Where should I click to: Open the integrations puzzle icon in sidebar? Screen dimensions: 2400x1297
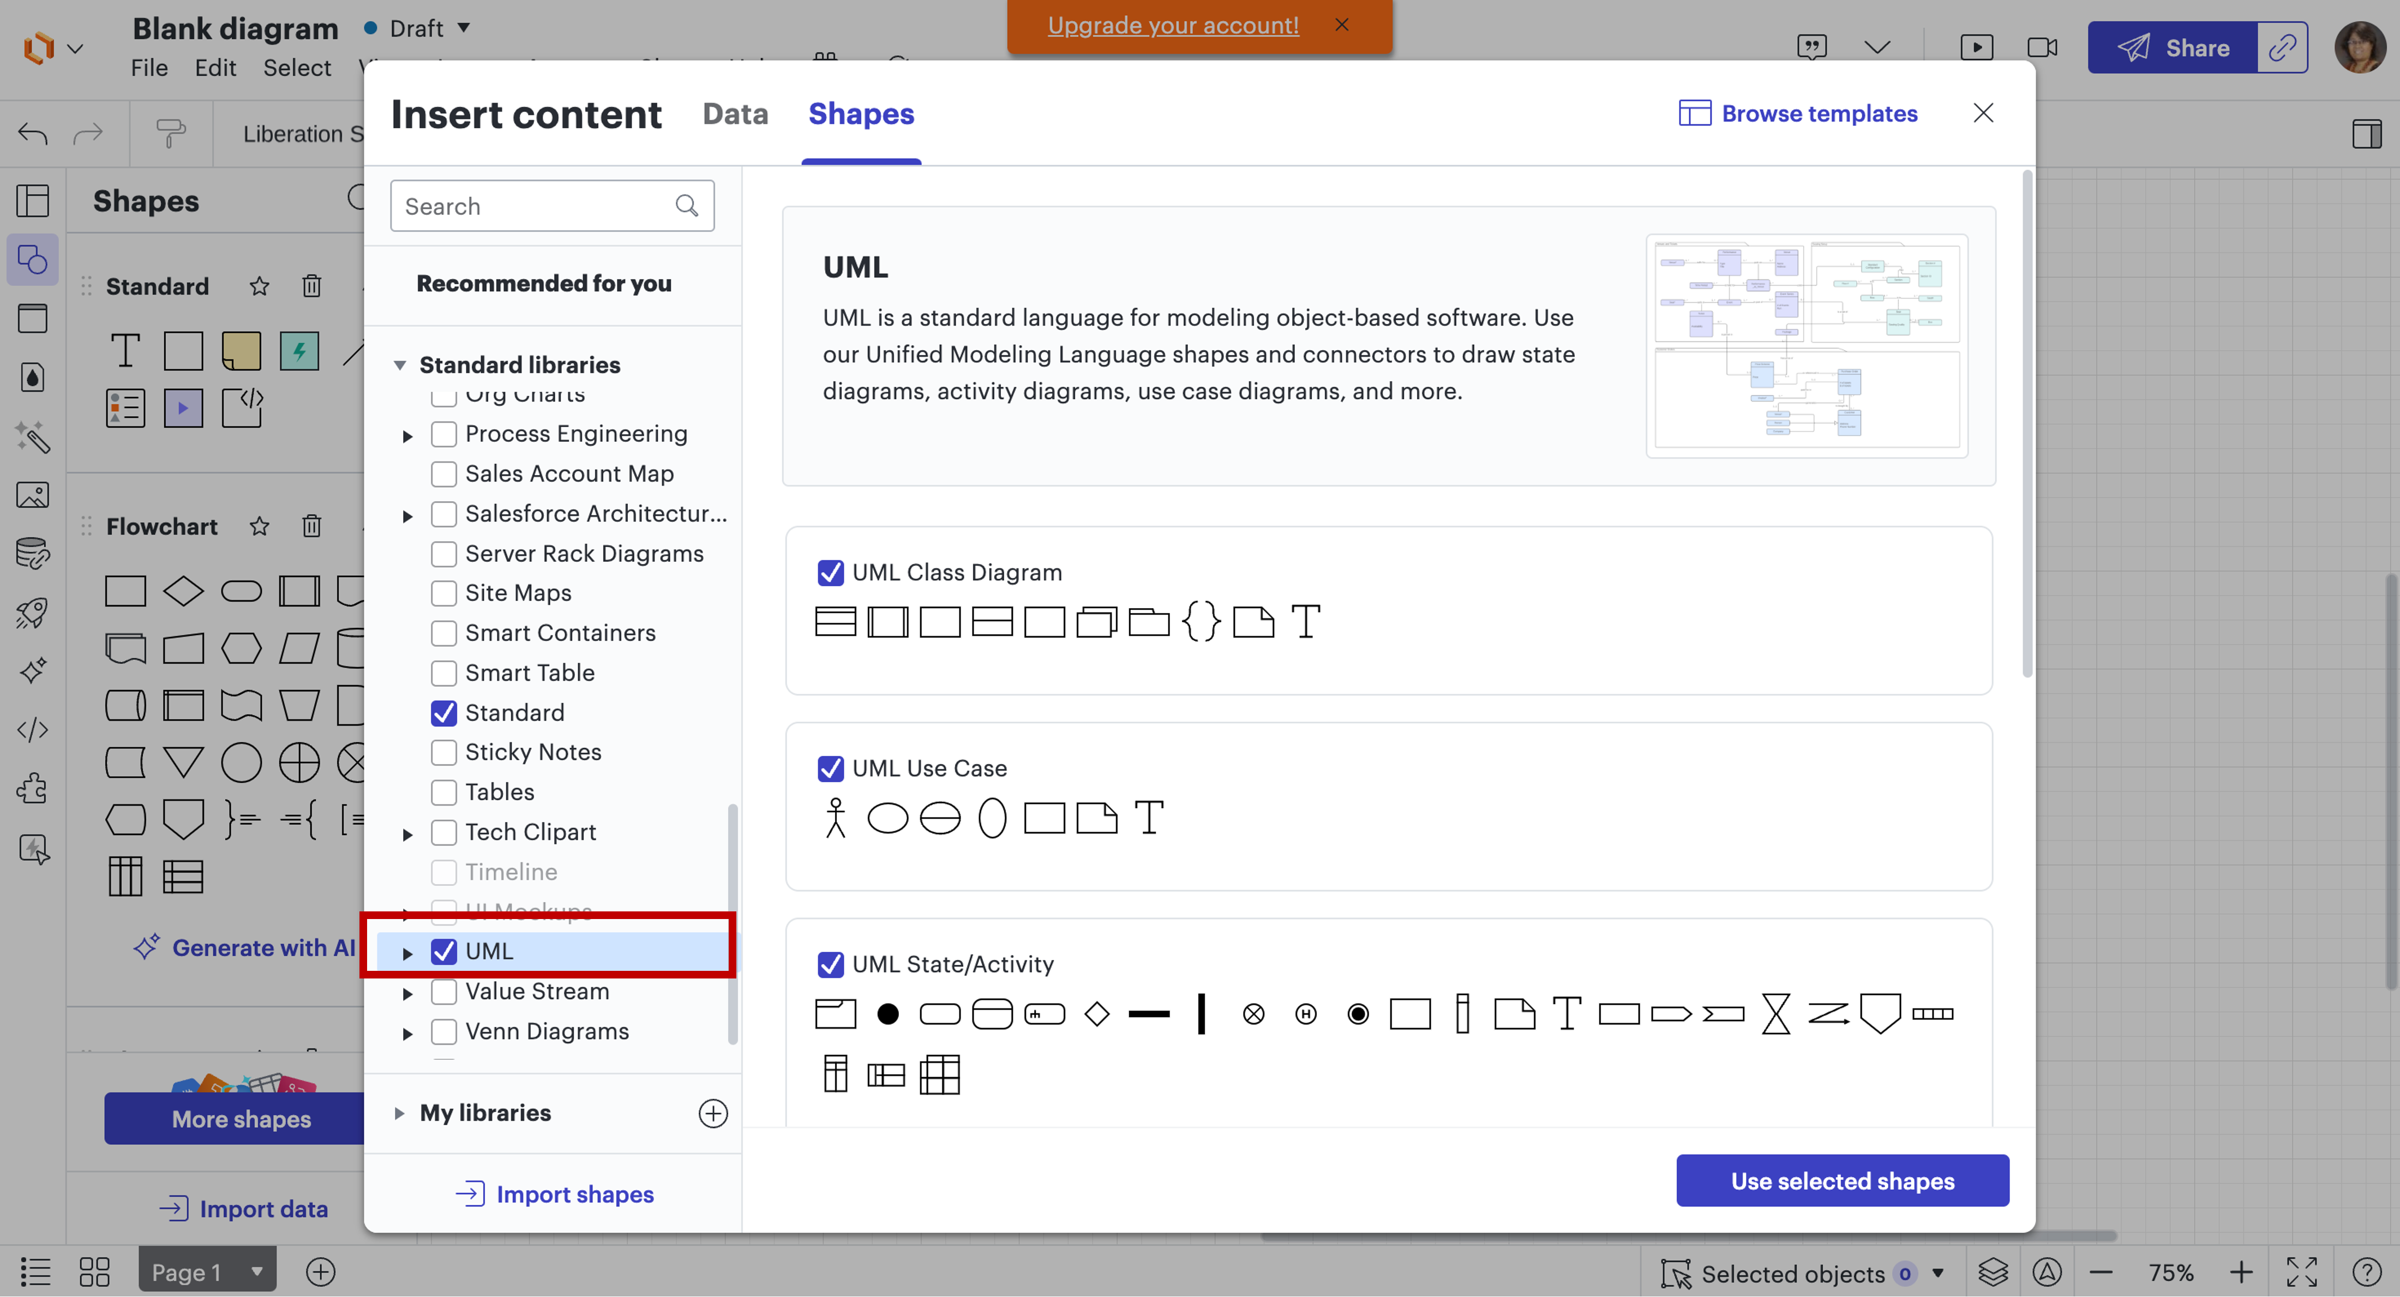click(x=33, y=788)
